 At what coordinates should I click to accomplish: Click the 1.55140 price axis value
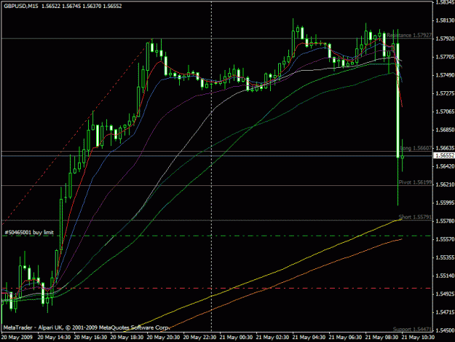pos(445,276)
